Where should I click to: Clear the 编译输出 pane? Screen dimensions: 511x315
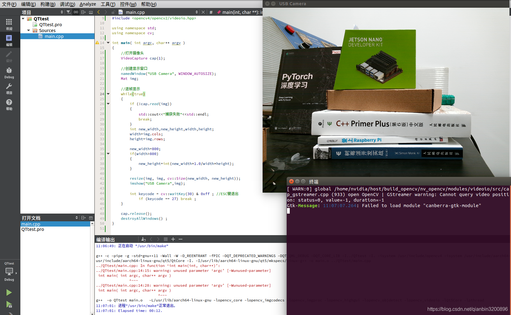[143, 239]
